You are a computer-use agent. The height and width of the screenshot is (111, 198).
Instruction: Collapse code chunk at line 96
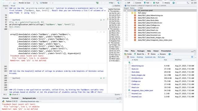8,20
